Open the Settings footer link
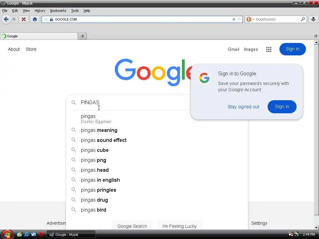This screenshot has height=239, width=319. click(x=259, y=223)
